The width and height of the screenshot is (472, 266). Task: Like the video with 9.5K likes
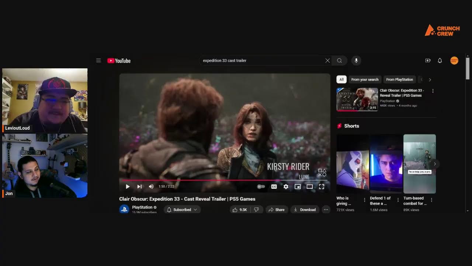pos(240,209)
